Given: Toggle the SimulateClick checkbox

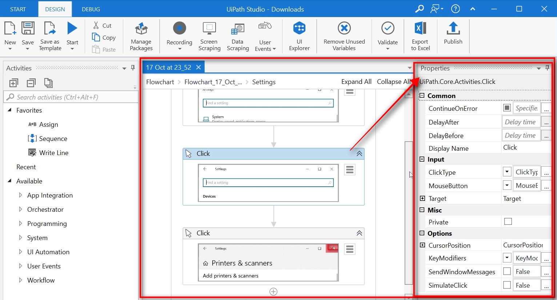Looking at the screenshot, I should [507, 285].
